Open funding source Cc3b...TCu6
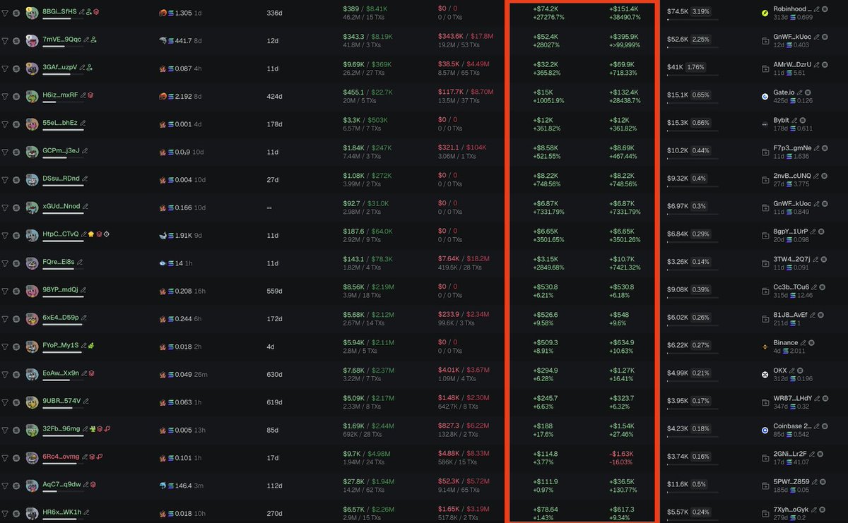The width and height of the screenshot is (848, 523). (x=791, y=287)
